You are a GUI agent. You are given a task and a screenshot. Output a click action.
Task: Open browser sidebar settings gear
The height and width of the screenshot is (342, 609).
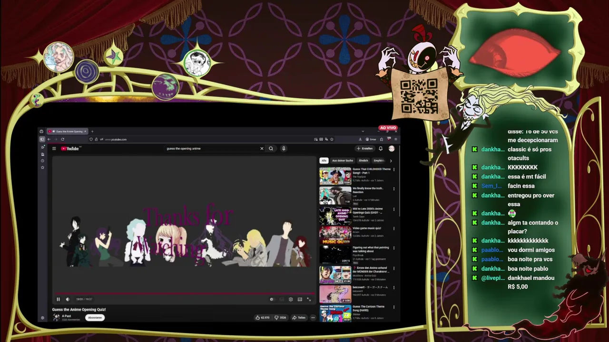(42, 317)
